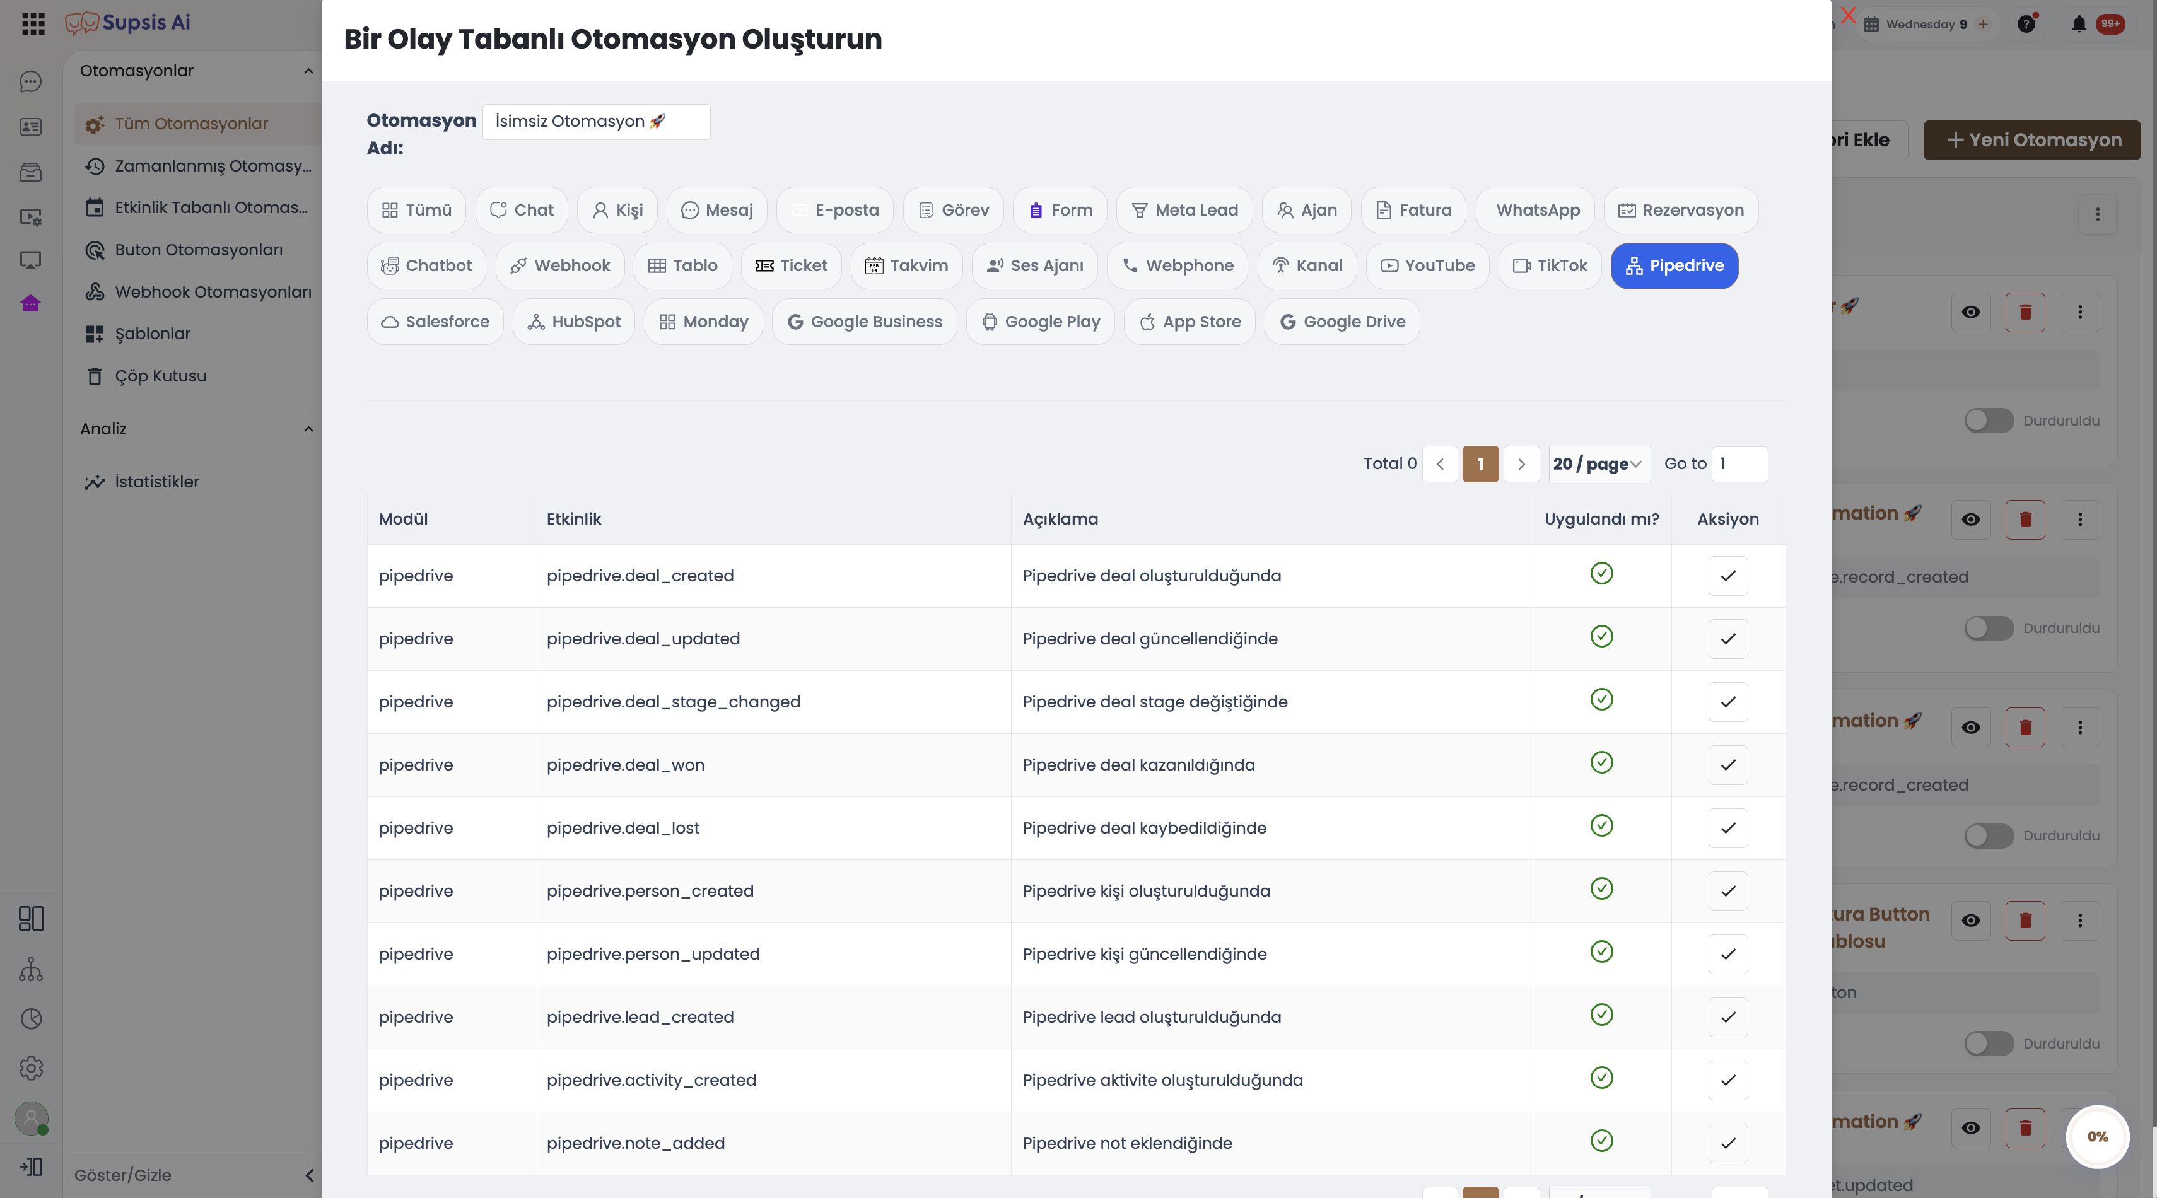Click the red X close icon
Image resolution: width=2157 pixels, height=1198 pixels.
(x=1848, y=15)
